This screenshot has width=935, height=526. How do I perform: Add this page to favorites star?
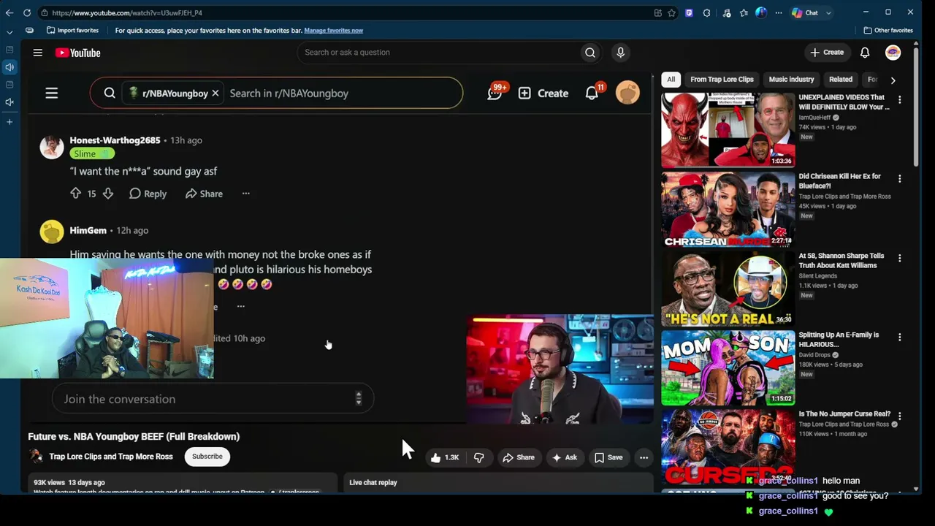click(x=672, y=12)
